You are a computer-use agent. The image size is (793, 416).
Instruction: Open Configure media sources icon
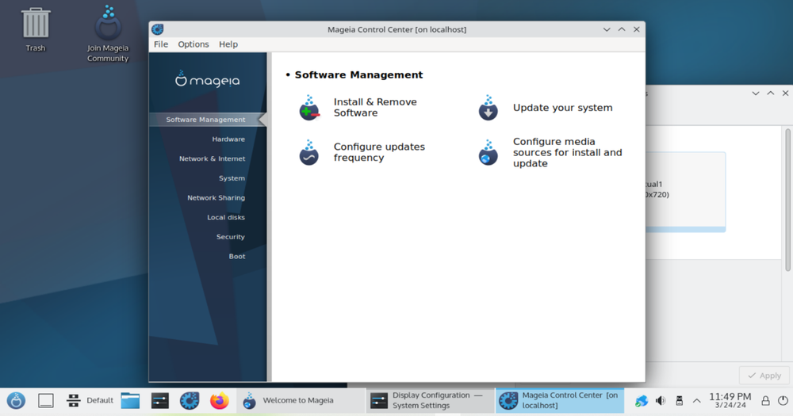point(488,153)
